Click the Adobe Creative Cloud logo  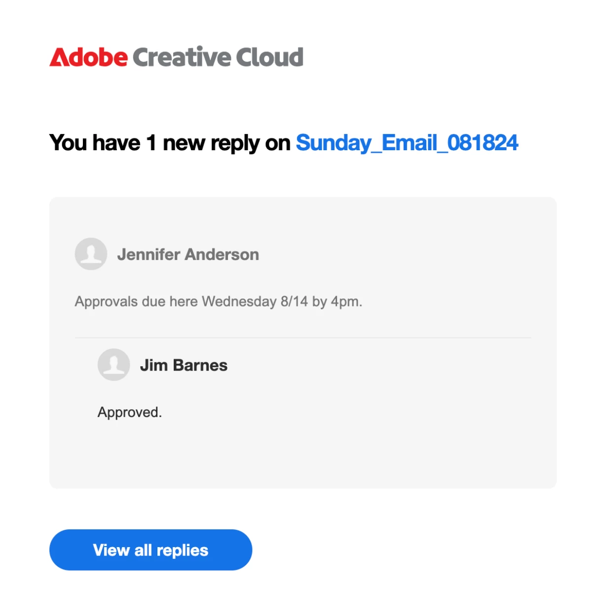click(x=176, y=57)
